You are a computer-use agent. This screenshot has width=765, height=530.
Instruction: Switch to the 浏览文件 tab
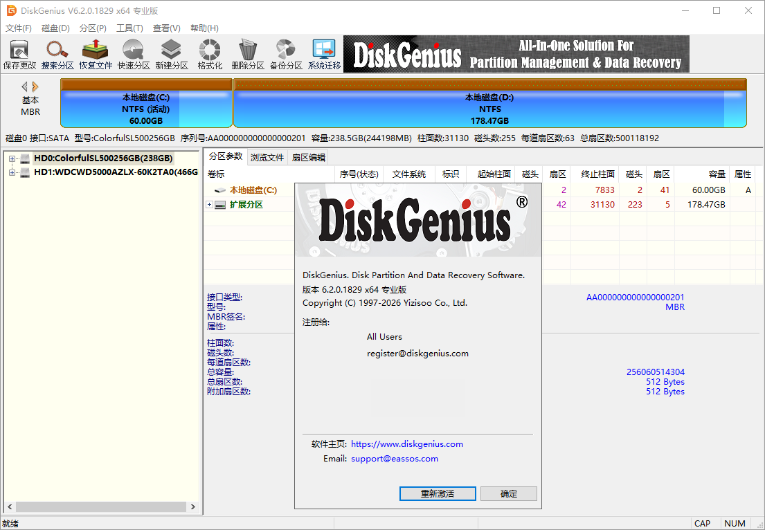267,158
